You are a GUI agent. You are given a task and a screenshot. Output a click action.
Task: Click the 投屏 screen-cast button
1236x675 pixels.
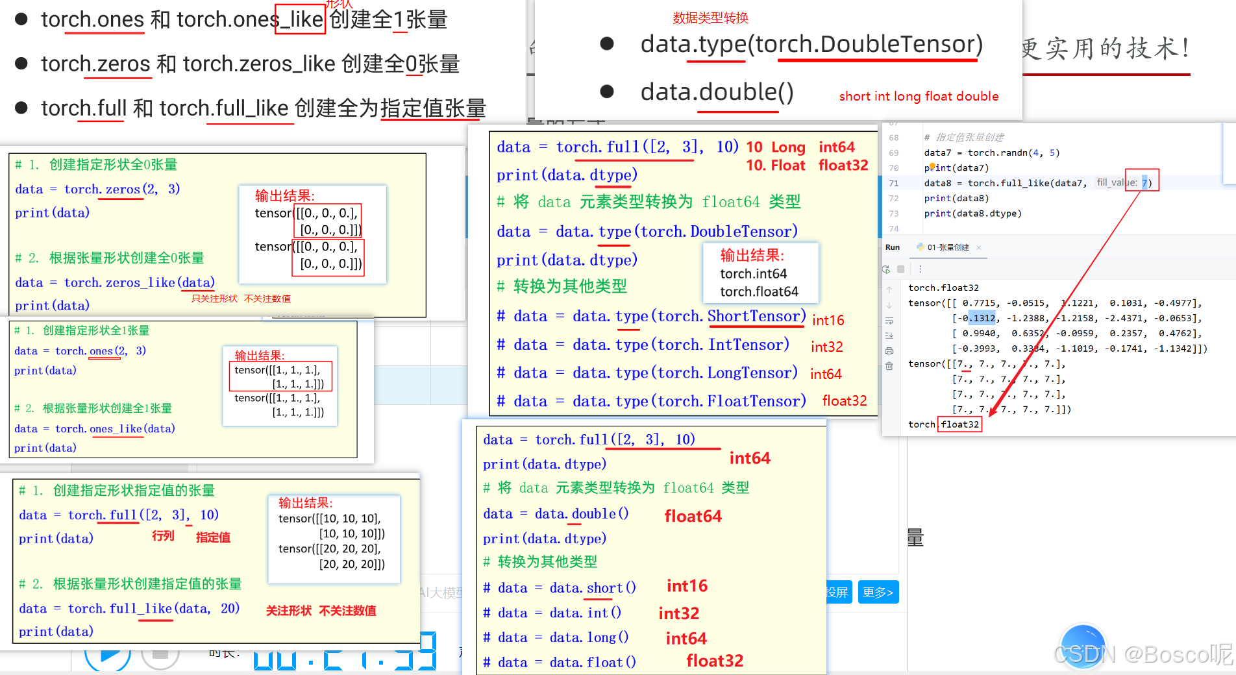click(838, 592)
